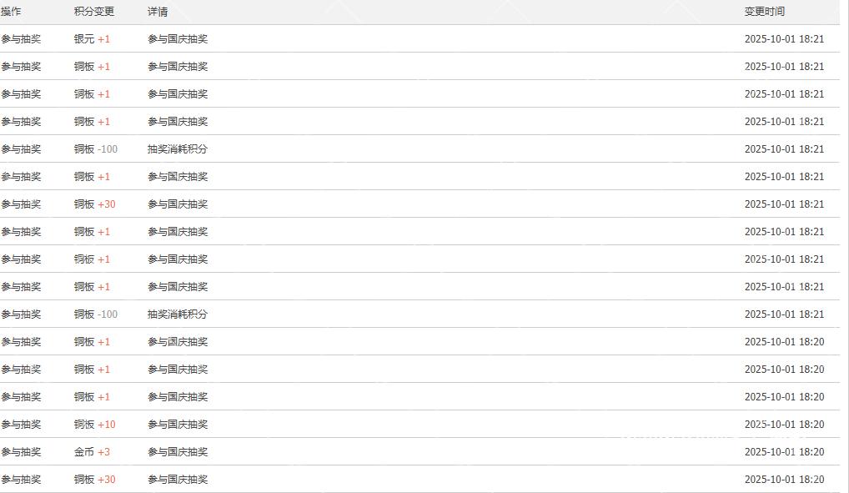Click the upper 铜板 -100 entry
This screenshot has height=493, width=849.
tap(96, 149)
